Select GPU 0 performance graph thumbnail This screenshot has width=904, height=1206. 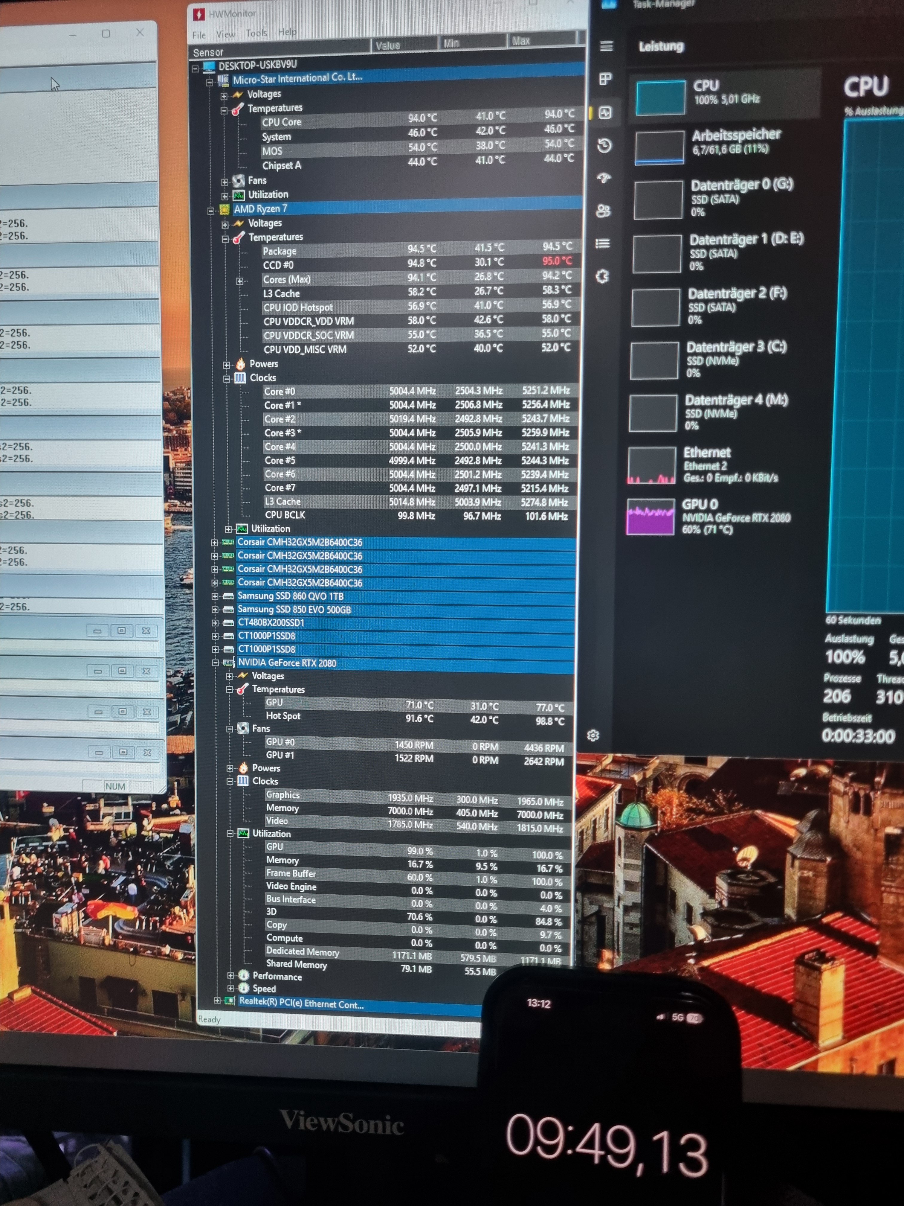click(650, 516)
